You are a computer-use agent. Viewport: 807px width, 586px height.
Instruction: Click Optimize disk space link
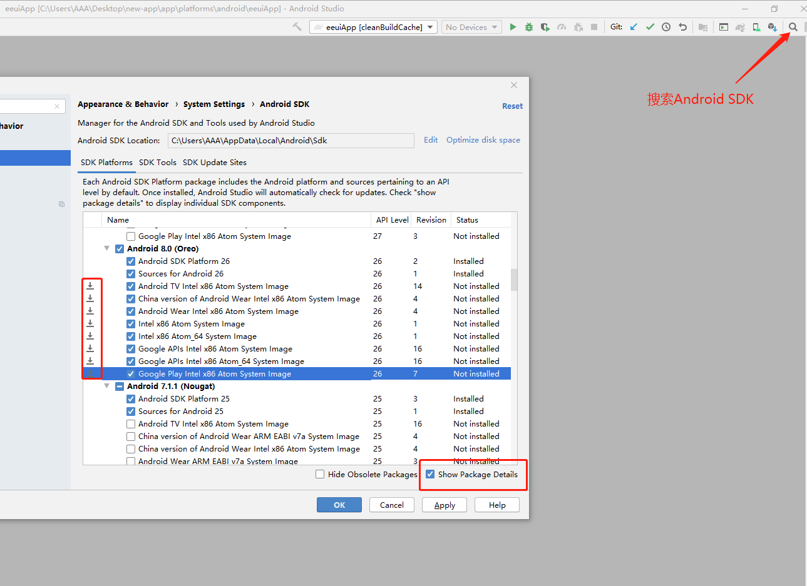click(483, 139)
